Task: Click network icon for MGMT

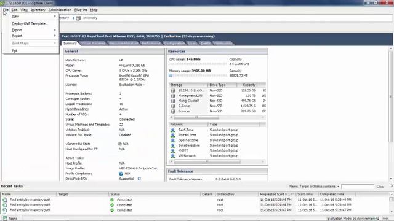Action: pos(173,150)
